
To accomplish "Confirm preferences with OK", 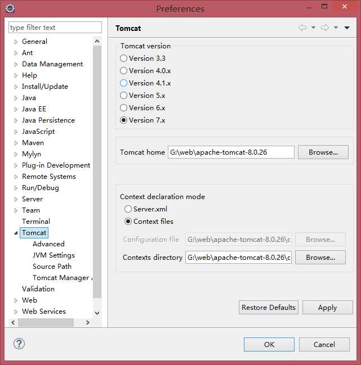I will pyautogui.click(x=269, y=345).
